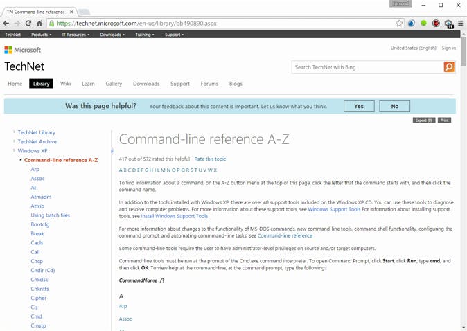Select the Library navigation tab
The height and width of the screenshot is (331, 467).
[x=41, y=84]
